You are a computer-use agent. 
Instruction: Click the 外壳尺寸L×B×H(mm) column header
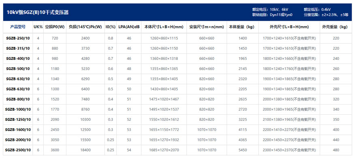(x=289, y=27)
